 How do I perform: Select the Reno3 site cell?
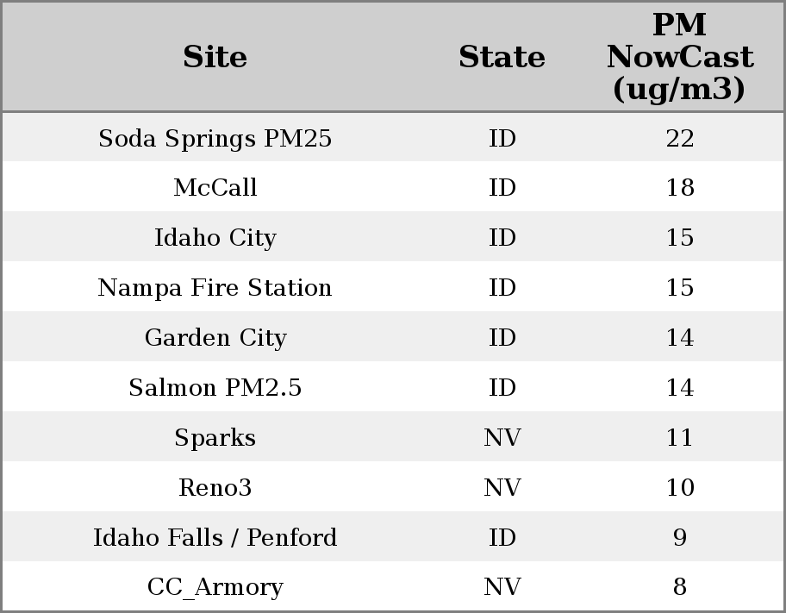coord(215,488)
